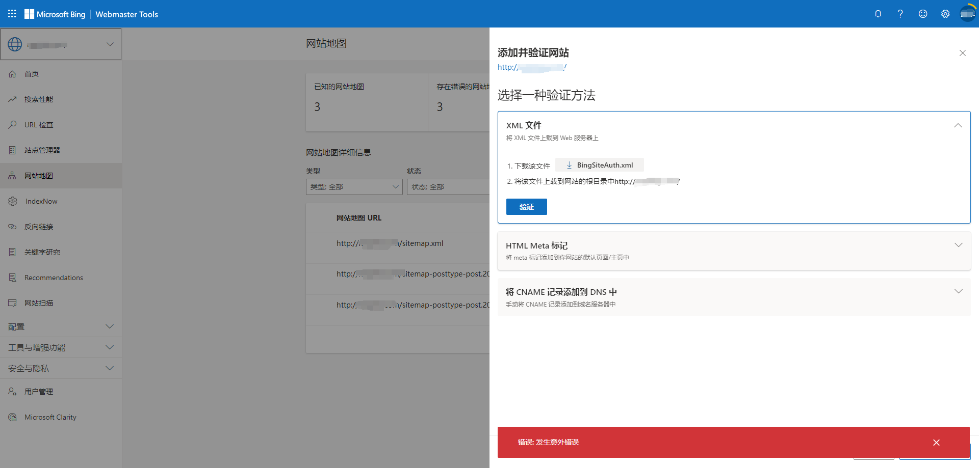
Task: Expand the 安全与隐私 section
Action: click(x=61, y=368)
